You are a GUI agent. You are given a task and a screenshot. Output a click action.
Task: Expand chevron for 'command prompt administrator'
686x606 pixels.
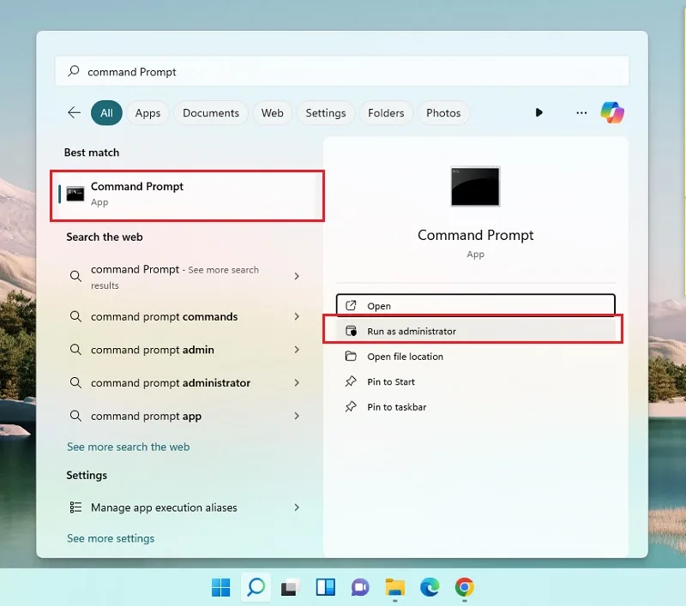[297, 382]
